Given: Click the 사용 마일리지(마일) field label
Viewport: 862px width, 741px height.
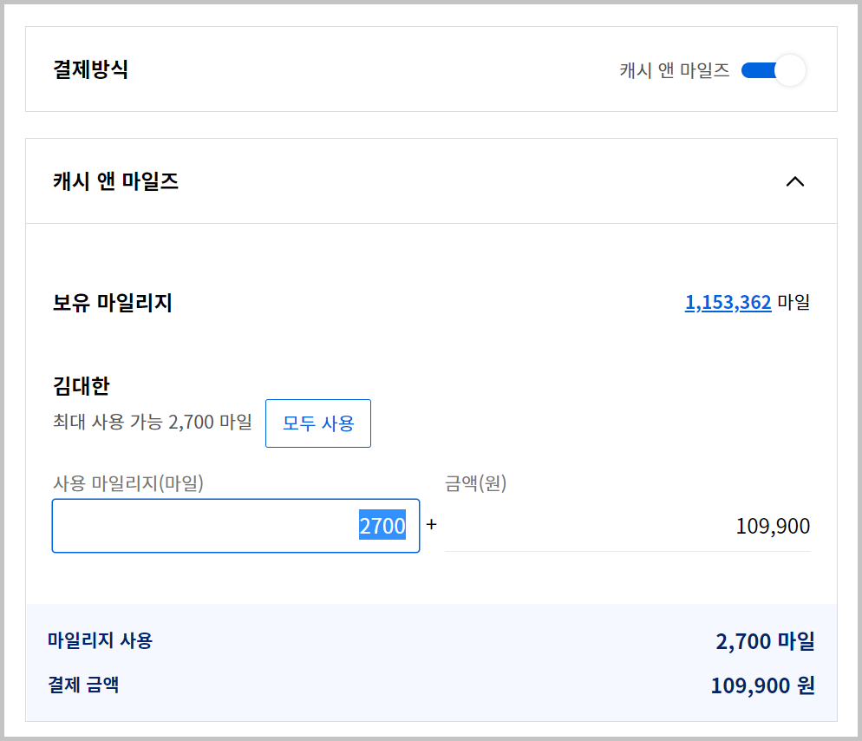Looking at the screenshot, I should tap(128, 483).
